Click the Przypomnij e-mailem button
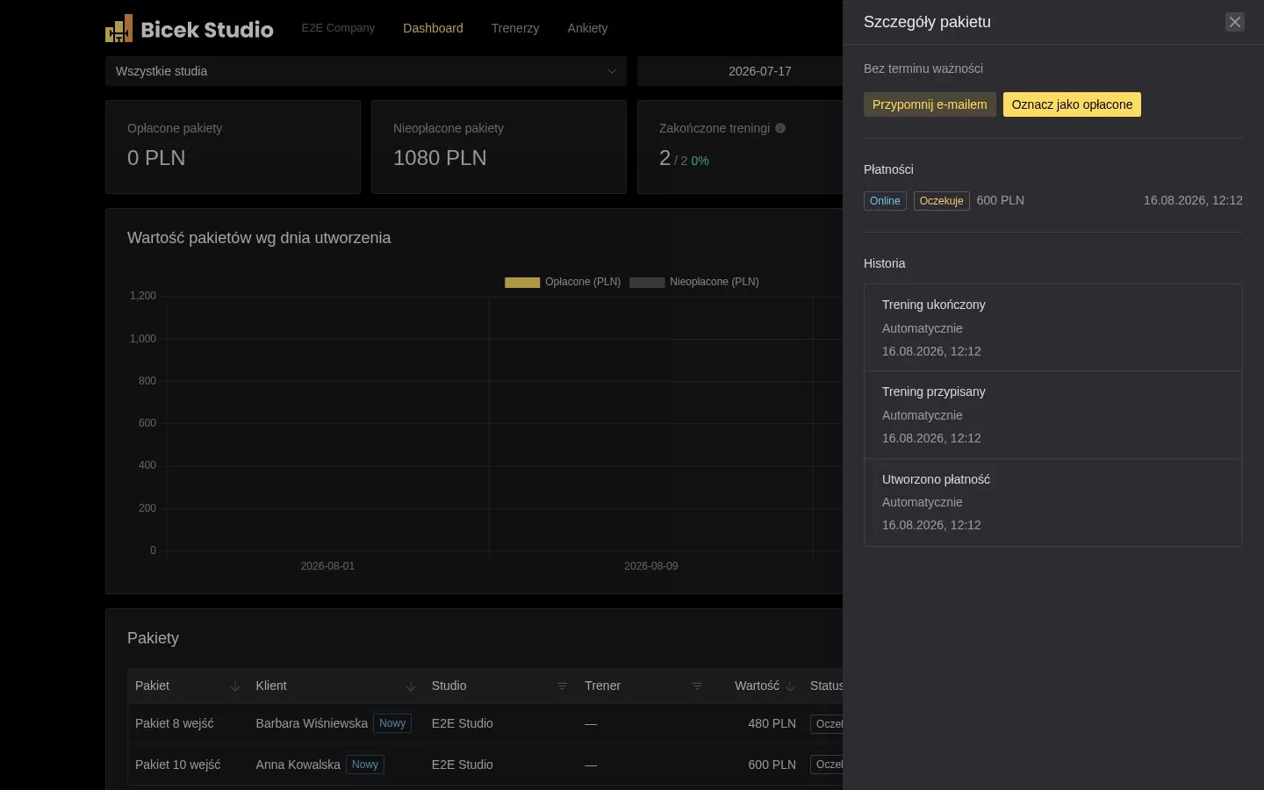The height and width of the screenshot is (790, 1264). pyautogui.click(x=930, y=104)
